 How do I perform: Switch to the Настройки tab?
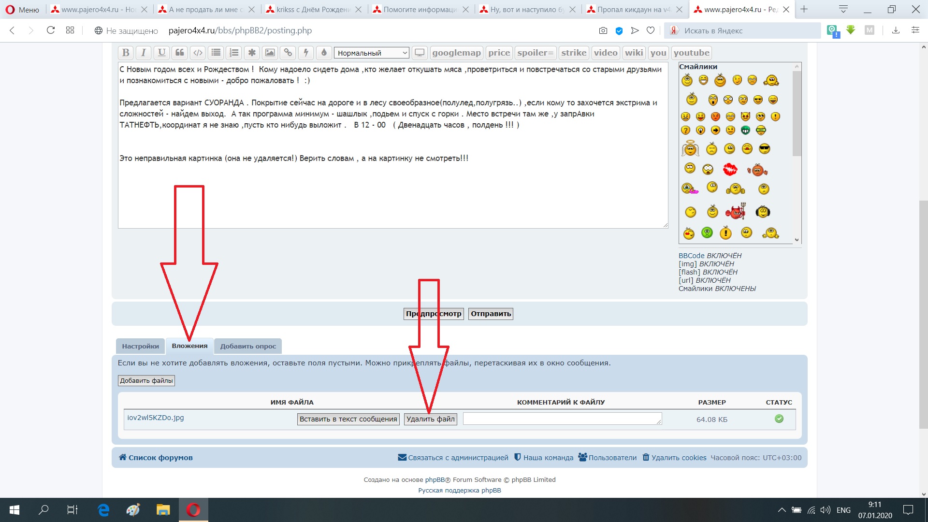coord(140,346)
